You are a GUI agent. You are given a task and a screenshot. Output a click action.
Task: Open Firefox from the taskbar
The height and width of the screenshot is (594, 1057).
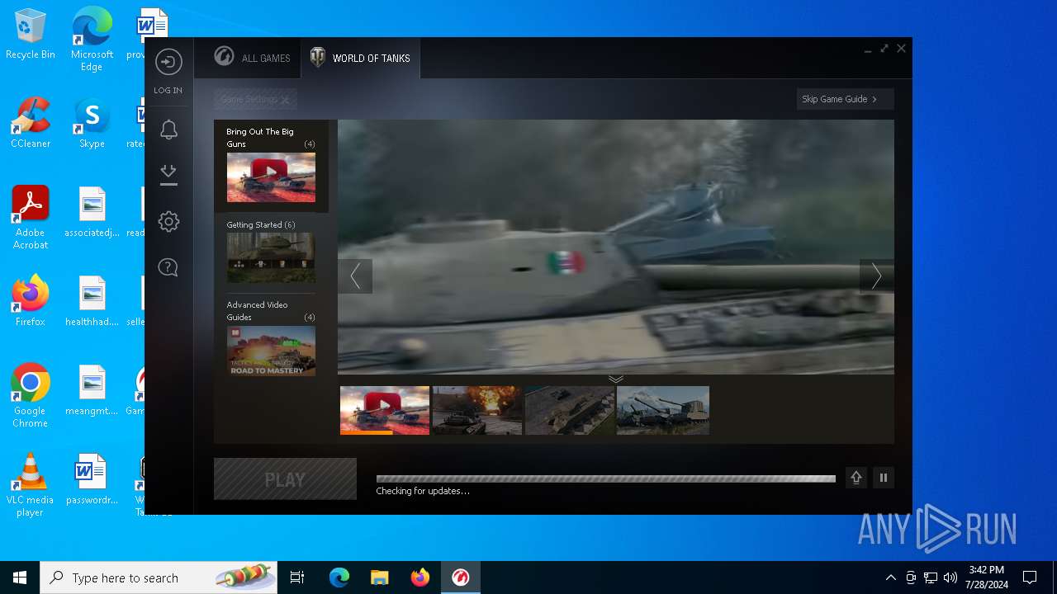coord(420,577)
